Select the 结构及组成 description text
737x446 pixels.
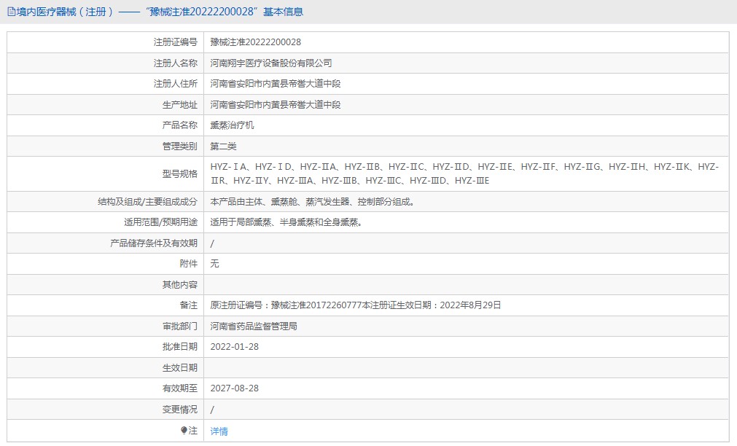312,202
